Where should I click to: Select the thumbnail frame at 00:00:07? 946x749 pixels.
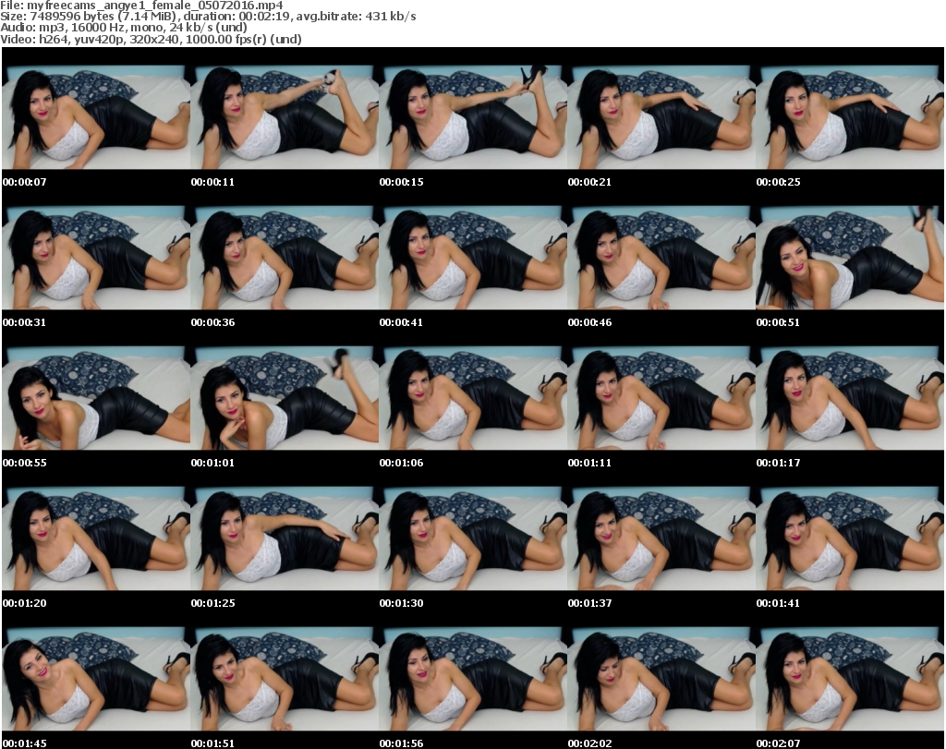96,117
